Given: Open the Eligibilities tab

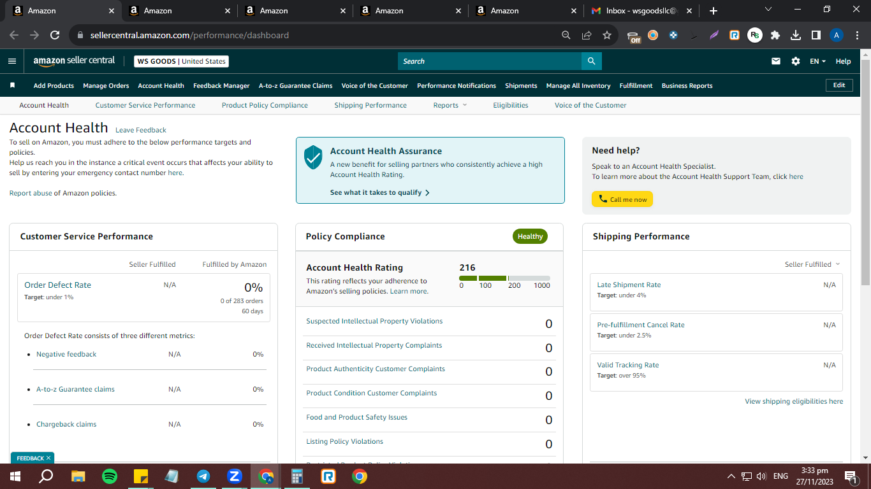Looking at the screenshot, I should click(511, 105).
